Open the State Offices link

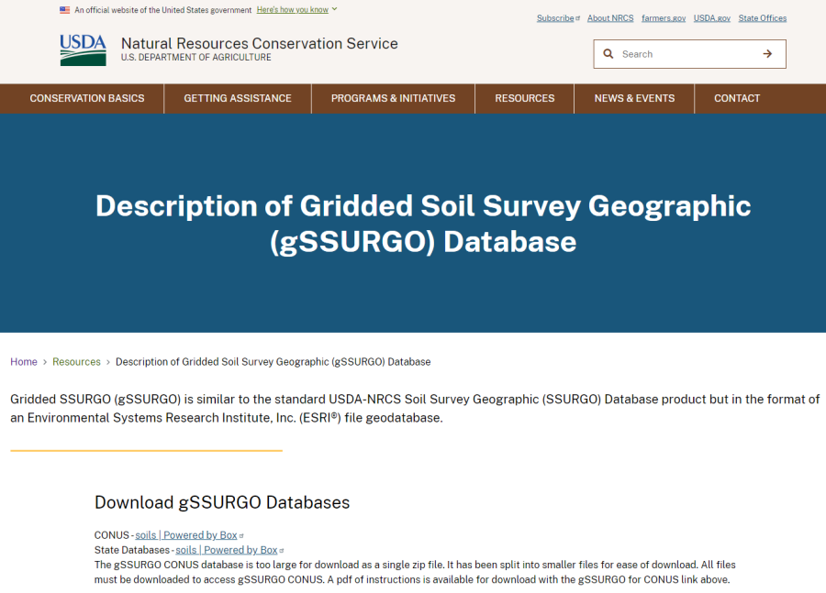click(x=762, y=18)
